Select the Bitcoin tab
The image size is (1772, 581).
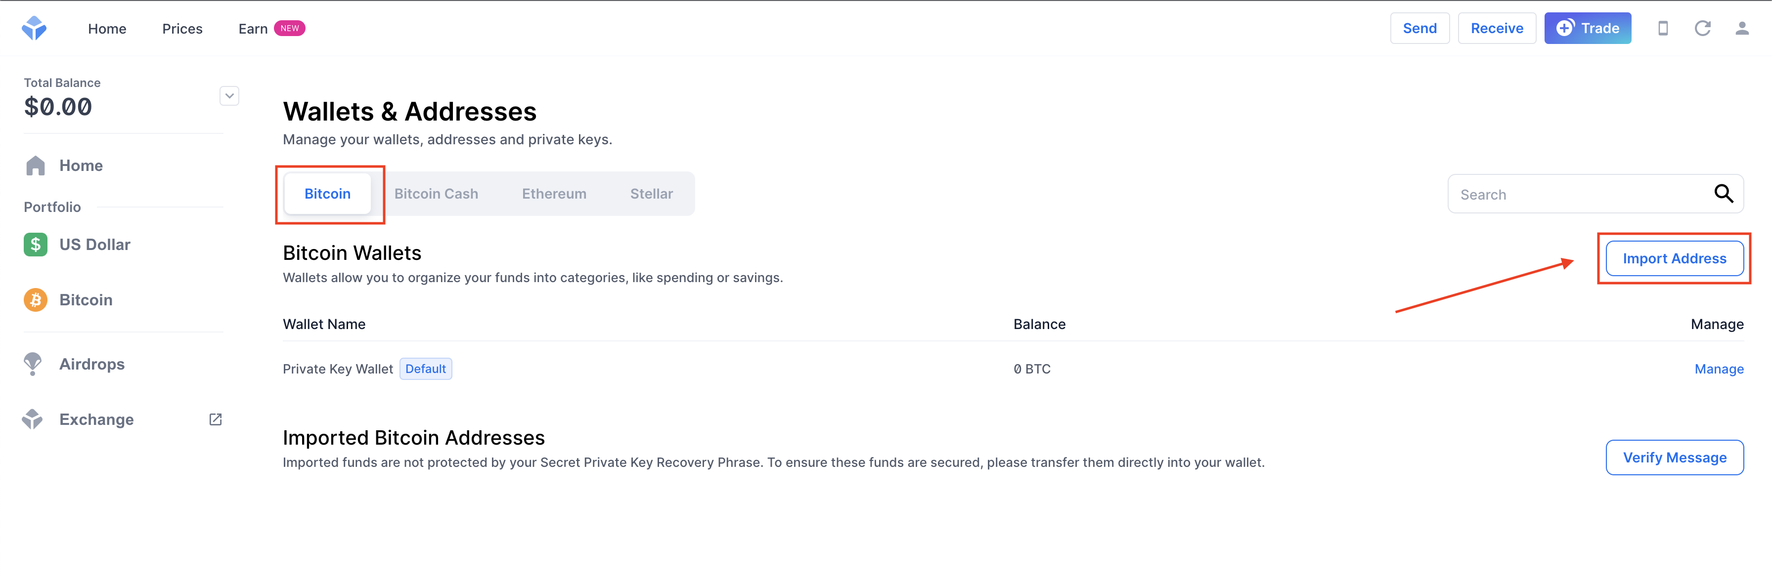coord(328,193)
